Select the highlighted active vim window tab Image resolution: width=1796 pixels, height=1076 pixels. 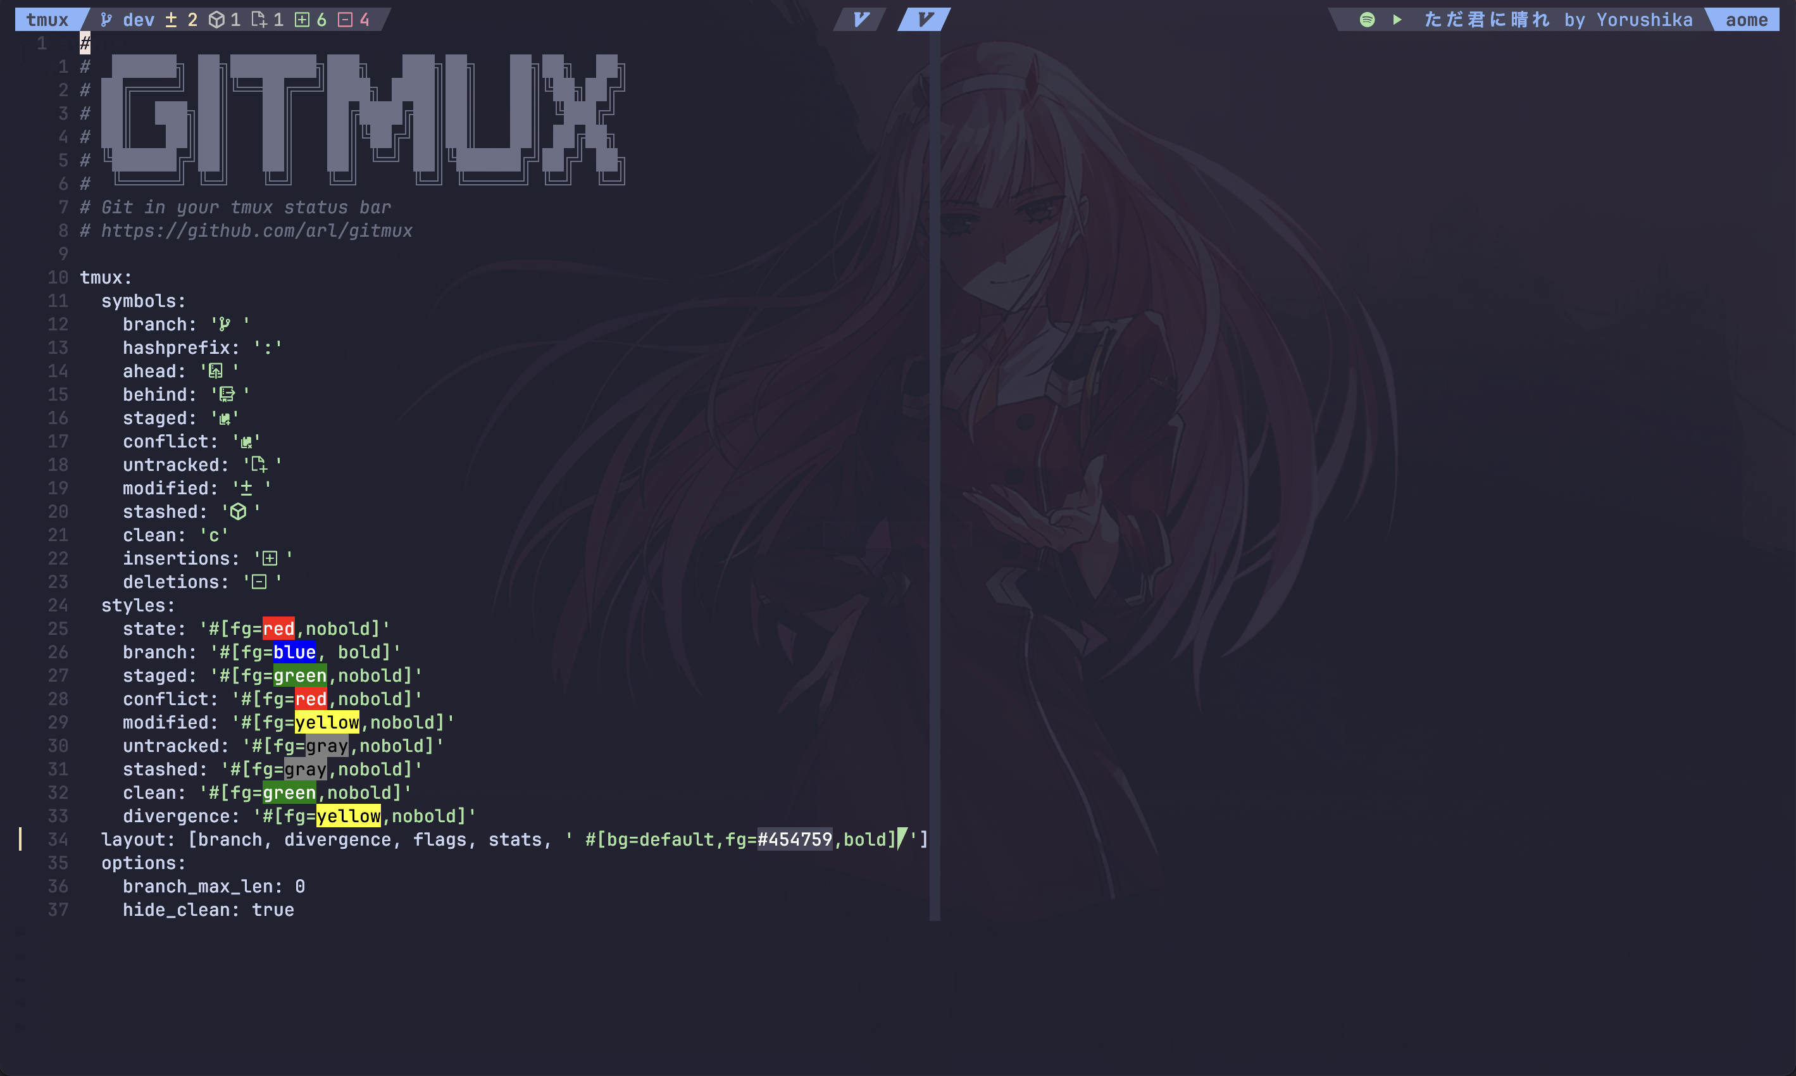click(924, 20)
